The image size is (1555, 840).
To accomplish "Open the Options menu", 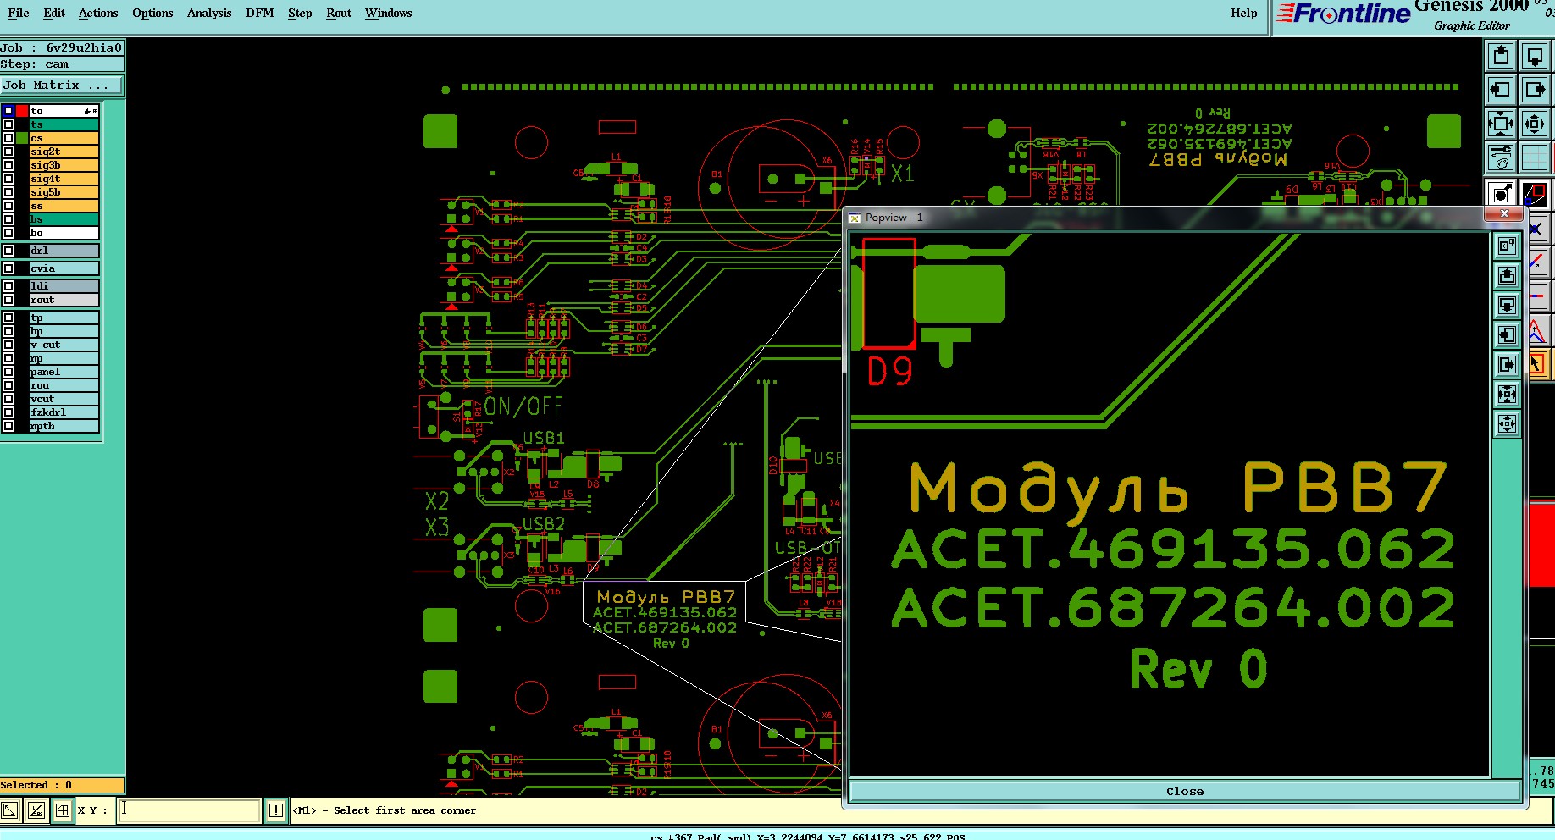I will [x=152, y=13].
